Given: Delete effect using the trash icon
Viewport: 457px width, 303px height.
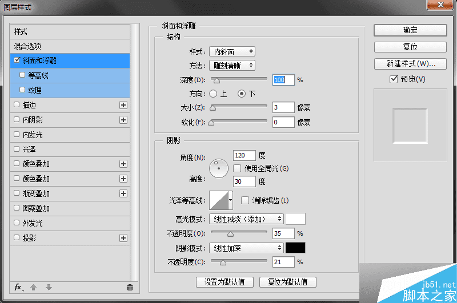Looking at the screenshot, I should pyautogui.click(x=130, y=288).
